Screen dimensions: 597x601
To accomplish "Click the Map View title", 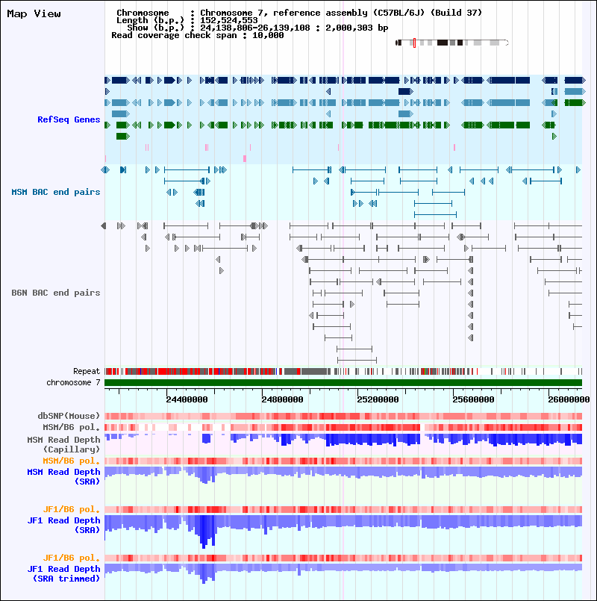I will click(34, 13).
